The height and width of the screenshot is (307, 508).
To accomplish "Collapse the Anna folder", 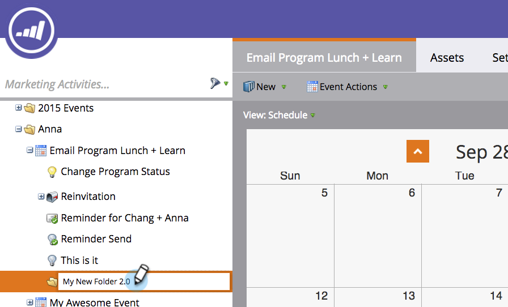I will tap(19, 129).
